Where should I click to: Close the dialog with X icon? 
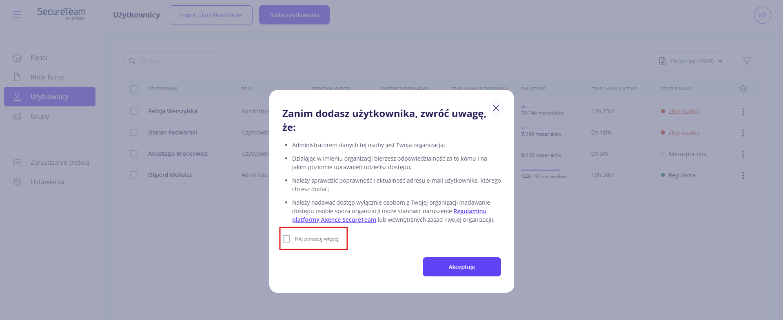(x=496, y=108)
